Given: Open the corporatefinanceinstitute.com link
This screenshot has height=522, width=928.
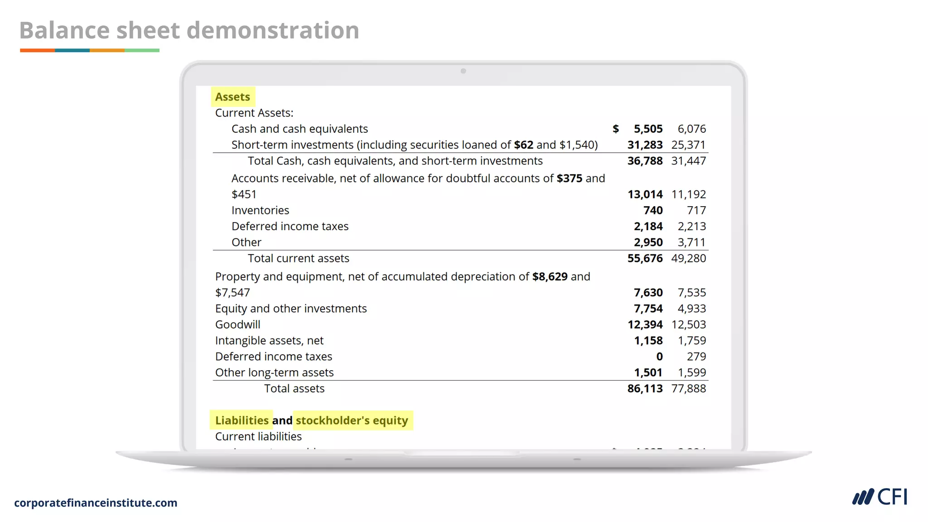Looking at the screenshot, I should click(x=96, y=503).
